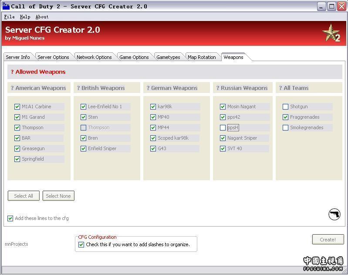Image resolution: width=348 pixels, height=275 pixels.
Task: Click the All Teams help heading
Action: tap(294, 88)
